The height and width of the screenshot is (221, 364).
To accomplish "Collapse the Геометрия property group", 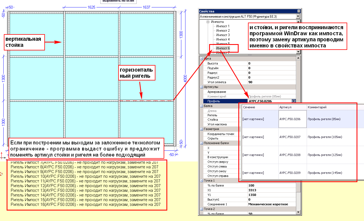I will point(201,129).
